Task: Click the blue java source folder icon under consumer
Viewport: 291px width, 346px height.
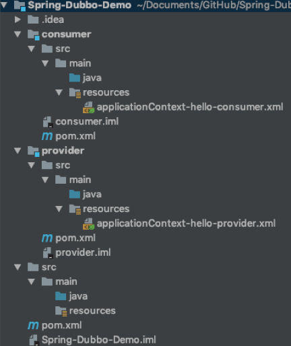Action: [75, 78]
